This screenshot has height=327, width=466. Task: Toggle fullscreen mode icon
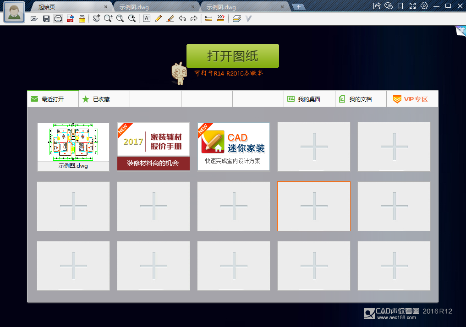pyautogui.click(x=412, y=6)
